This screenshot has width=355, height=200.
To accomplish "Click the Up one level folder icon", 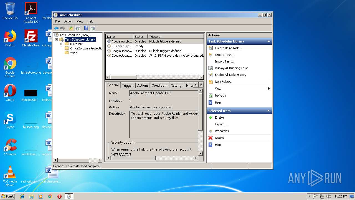I will click(71, 28).
